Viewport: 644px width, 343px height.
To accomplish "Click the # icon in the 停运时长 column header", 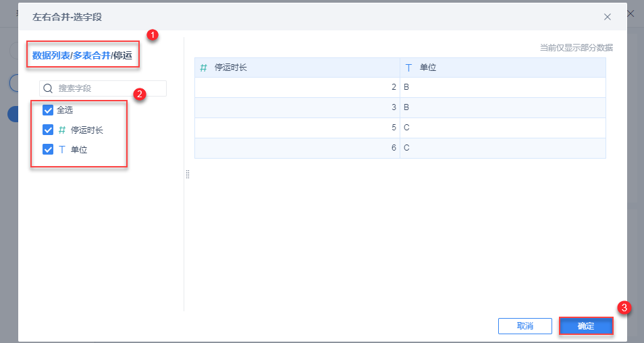I will coord(203,68).
